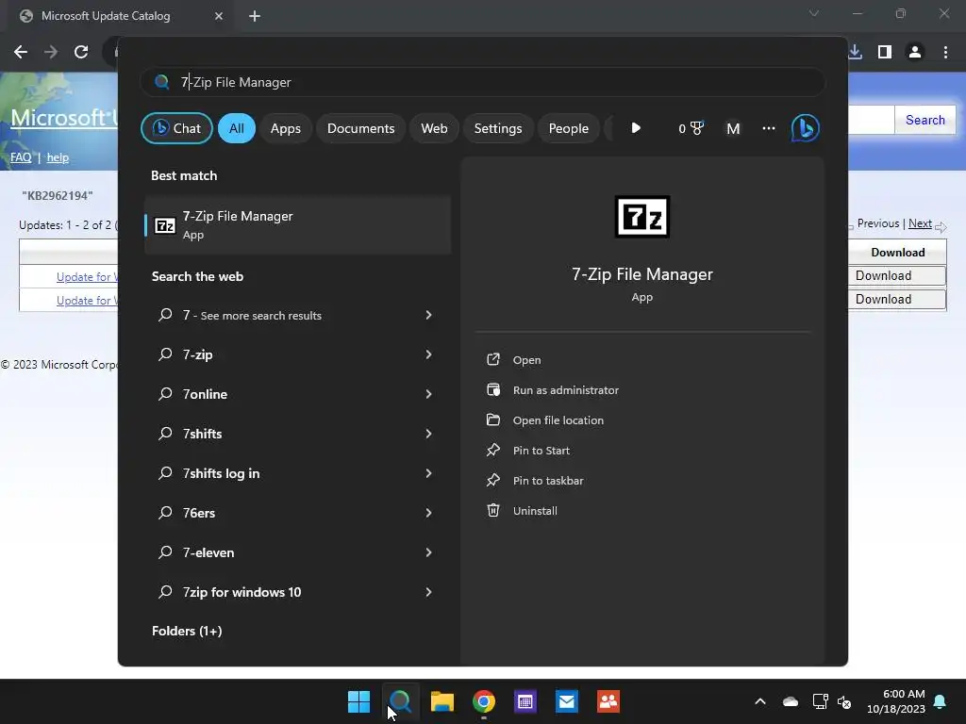The image size is (966, 724).
Task: Click the large Bing icon in search panel
Action: (x=805, y=128)
